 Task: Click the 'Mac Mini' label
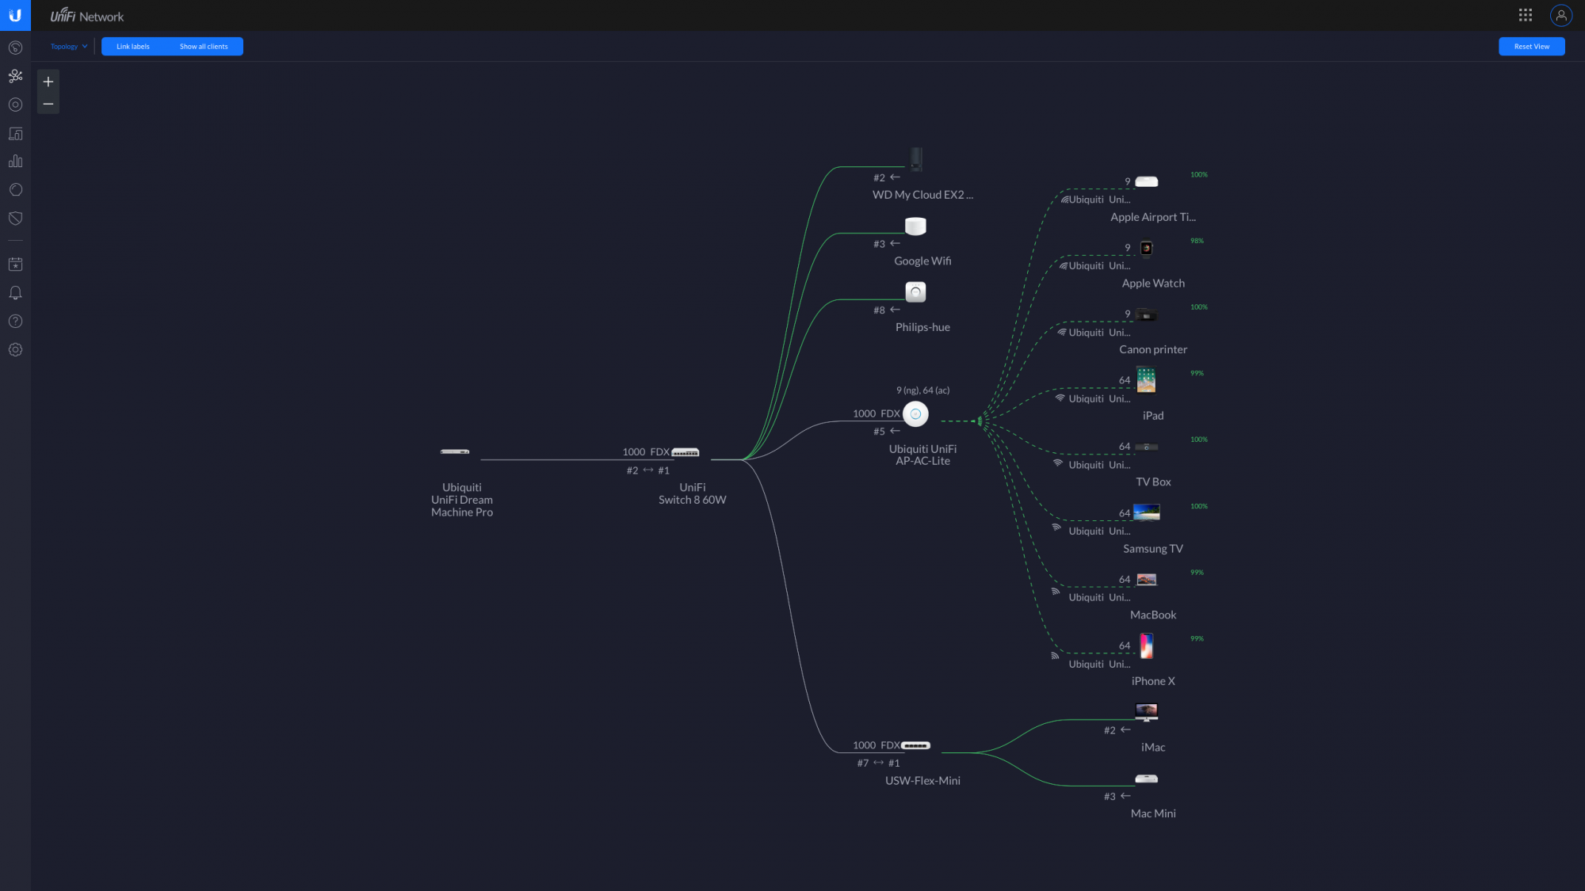point(1153,813)
